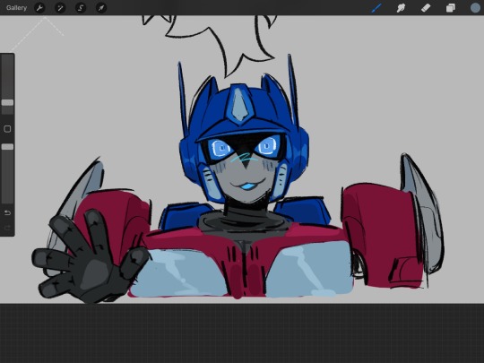
Task: Undo the last stroke with sidebar arrow
Action: 7,212
